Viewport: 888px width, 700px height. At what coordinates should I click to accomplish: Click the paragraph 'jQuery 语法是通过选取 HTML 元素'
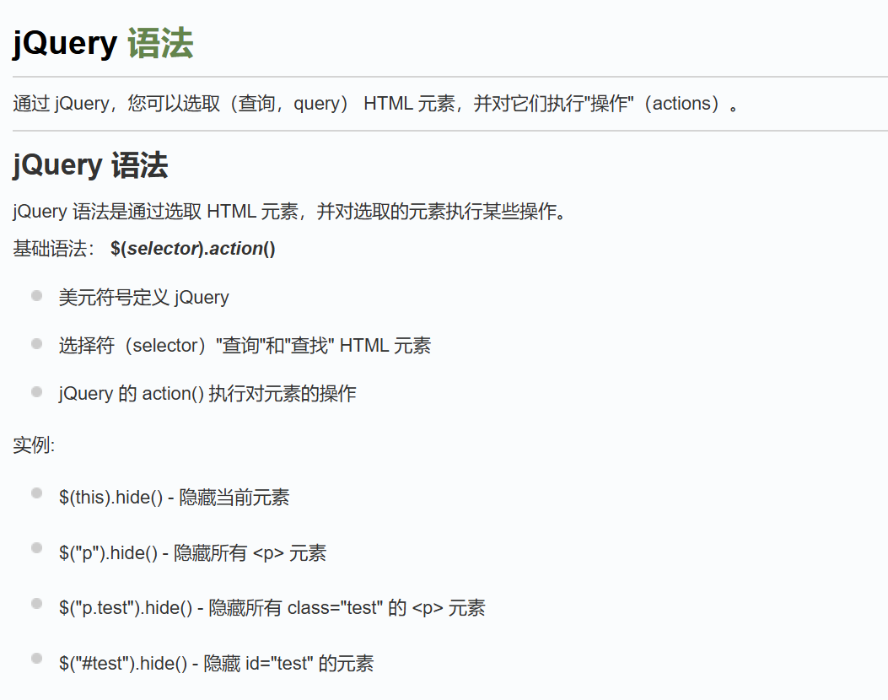[289, 212]
